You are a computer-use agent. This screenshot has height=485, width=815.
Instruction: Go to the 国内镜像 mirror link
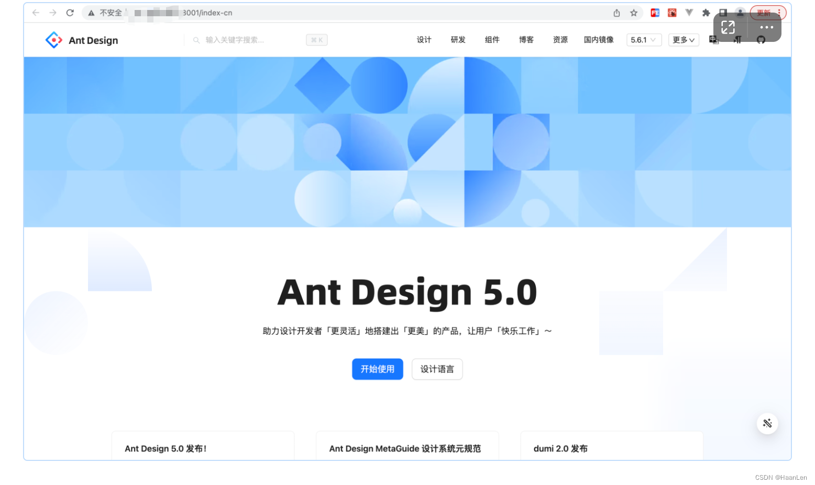599,40
